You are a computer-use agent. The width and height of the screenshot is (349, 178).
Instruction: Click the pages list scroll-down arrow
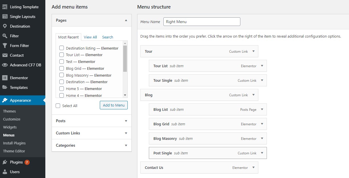tap(125, 95)
